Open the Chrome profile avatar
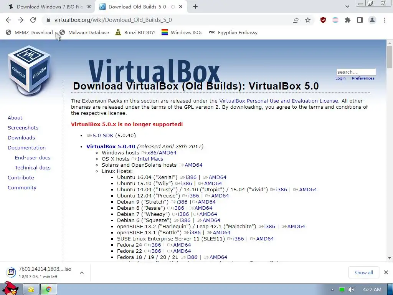Screen dimensions: 393x295 point(372,20)
